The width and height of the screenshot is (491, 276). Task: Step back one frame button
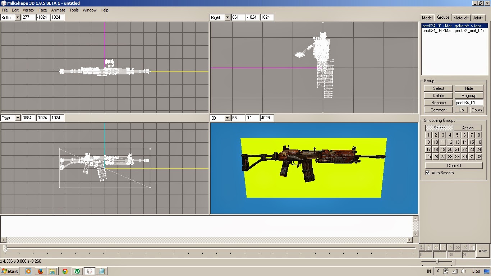[x=444, y=247]
